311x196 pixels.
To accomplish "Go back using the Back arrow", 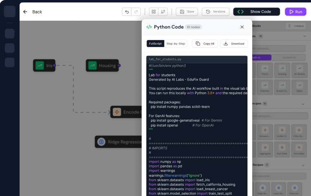I will tap(25, 12).
